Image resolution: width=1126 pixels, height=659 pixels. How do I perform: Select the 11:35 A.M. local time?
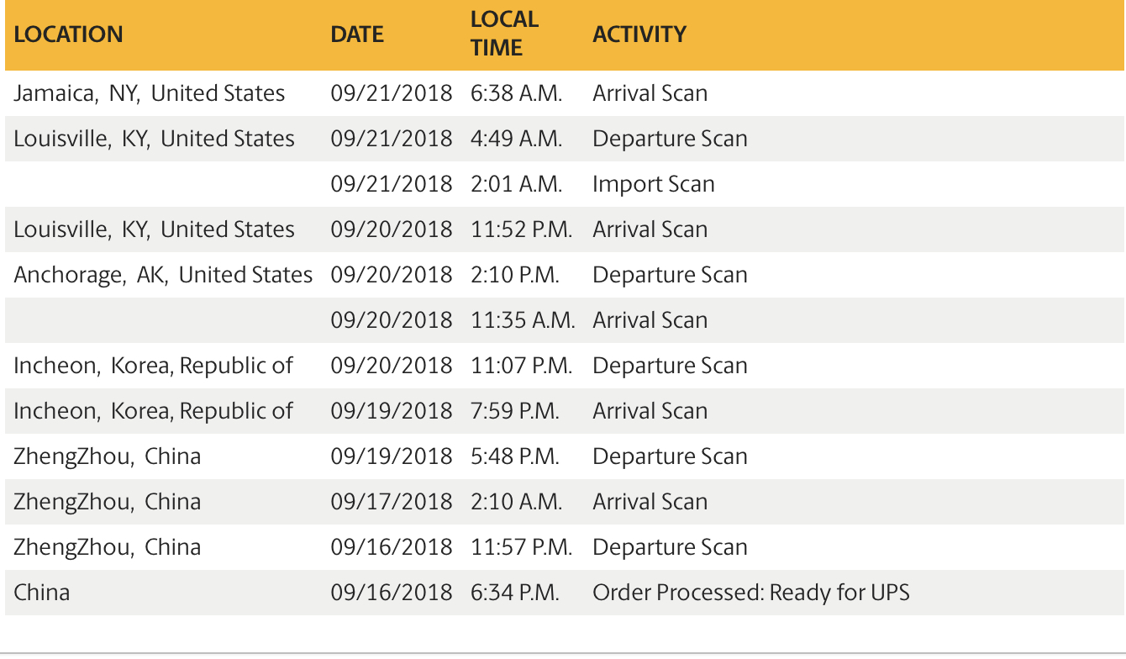coord(523,320)
